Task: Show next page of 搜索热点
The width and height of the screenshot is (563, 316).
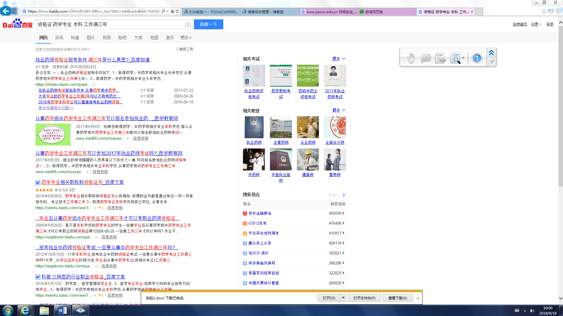Action: (x=344, y=195)
